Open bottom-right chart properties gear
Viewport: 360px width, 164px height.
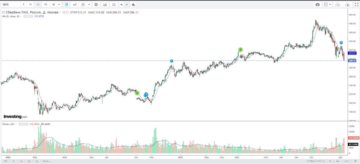(355, 161)
